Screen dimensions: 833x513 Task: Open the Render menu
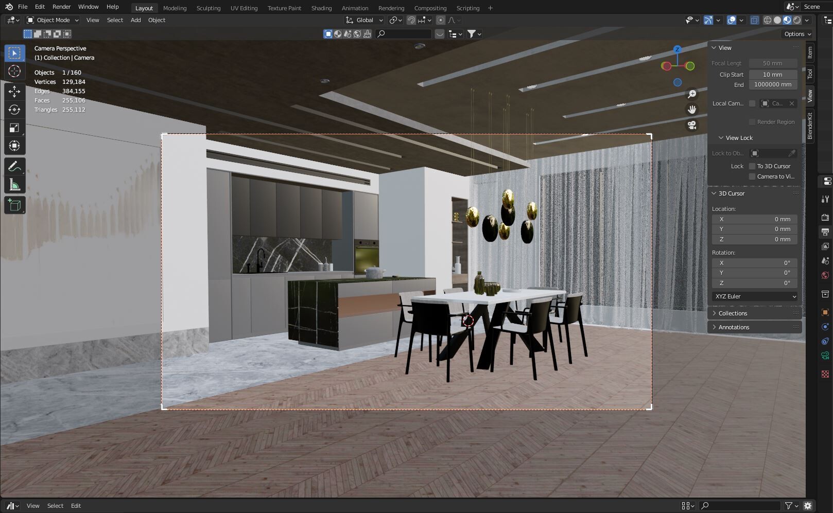point(61,7)
